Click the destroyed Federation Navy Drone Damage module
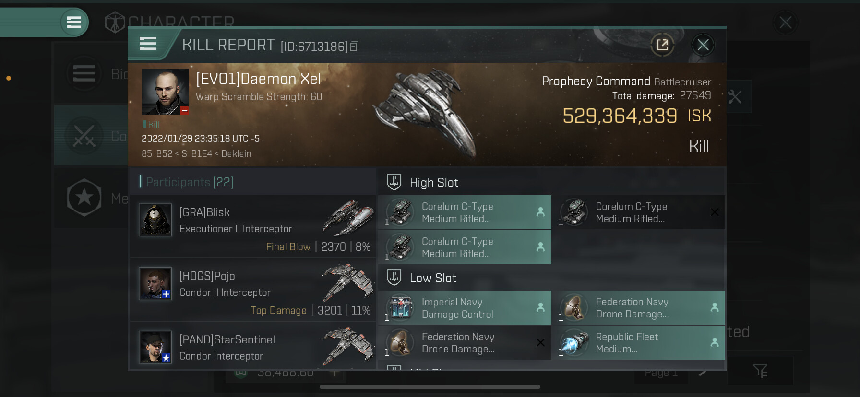860x397 pixels. [x=465, y=343]
